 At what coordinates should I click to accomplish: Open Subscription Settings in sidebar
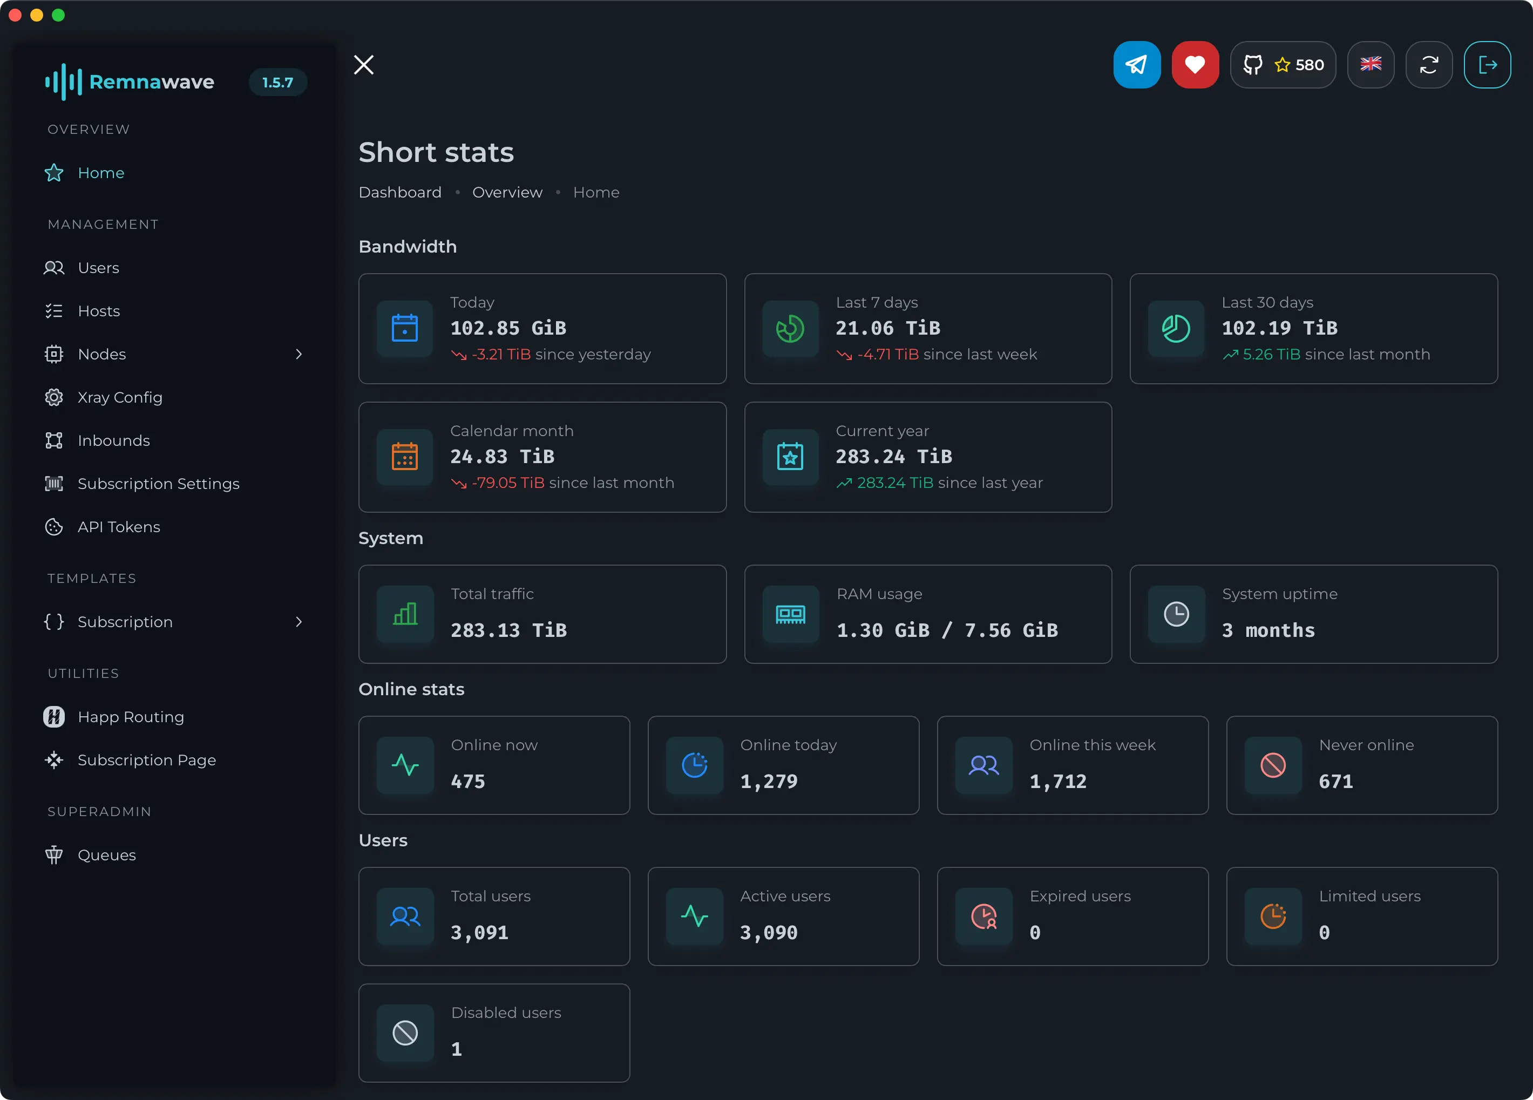point(158,484)
